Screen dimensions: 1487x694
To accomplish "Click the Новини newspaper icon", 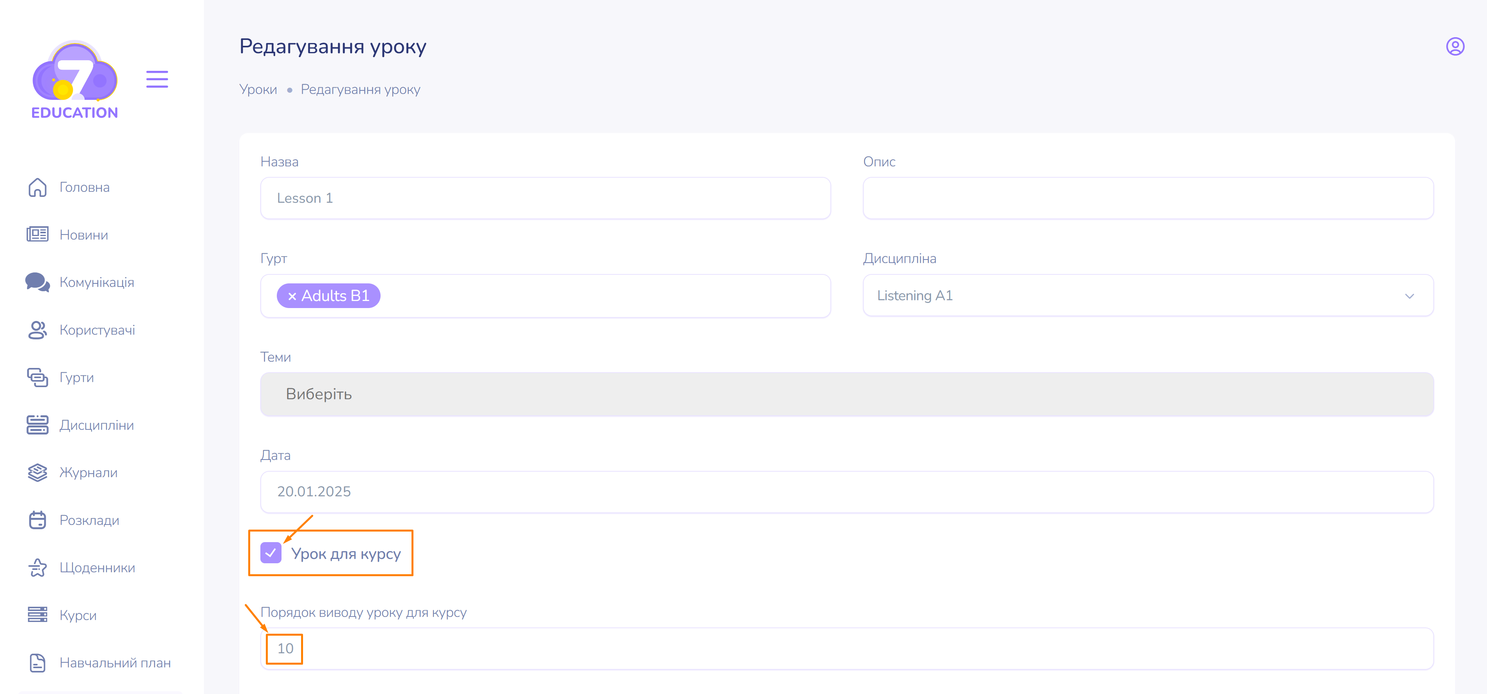I will pos(38,235).
